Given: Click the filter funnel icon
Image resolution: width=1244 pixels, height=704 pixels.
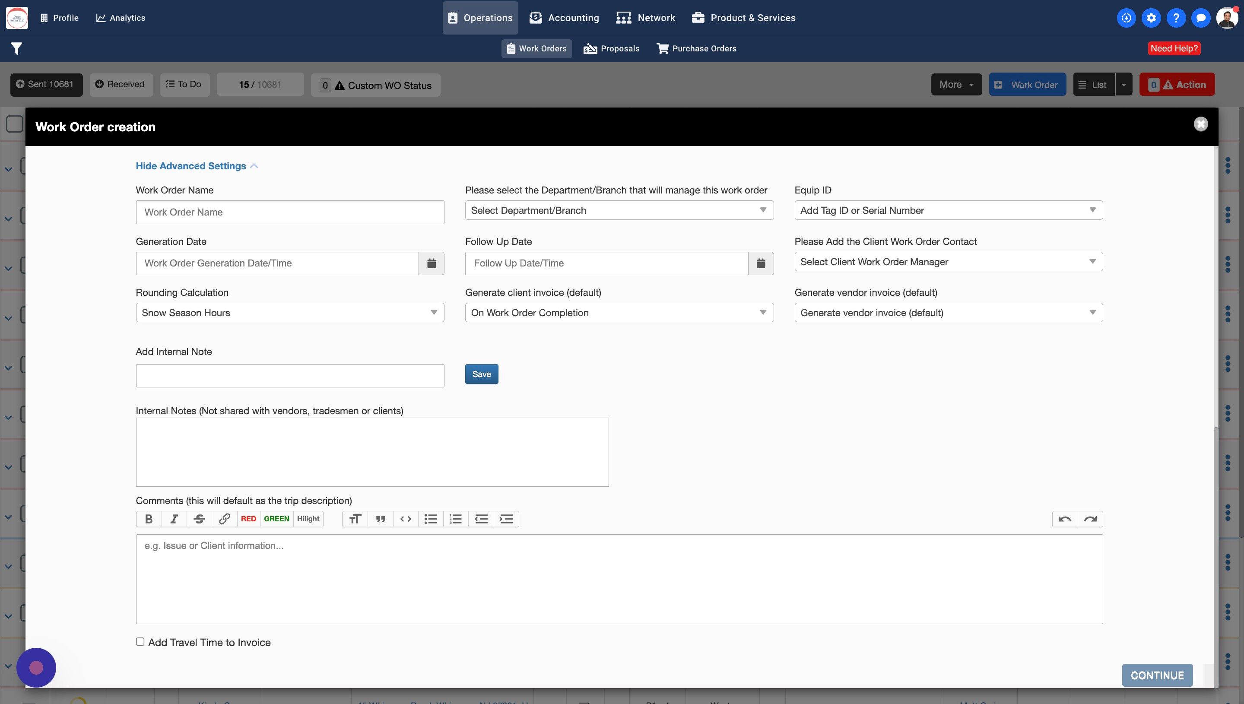Looking at the screenshot, I should [16, 48].
